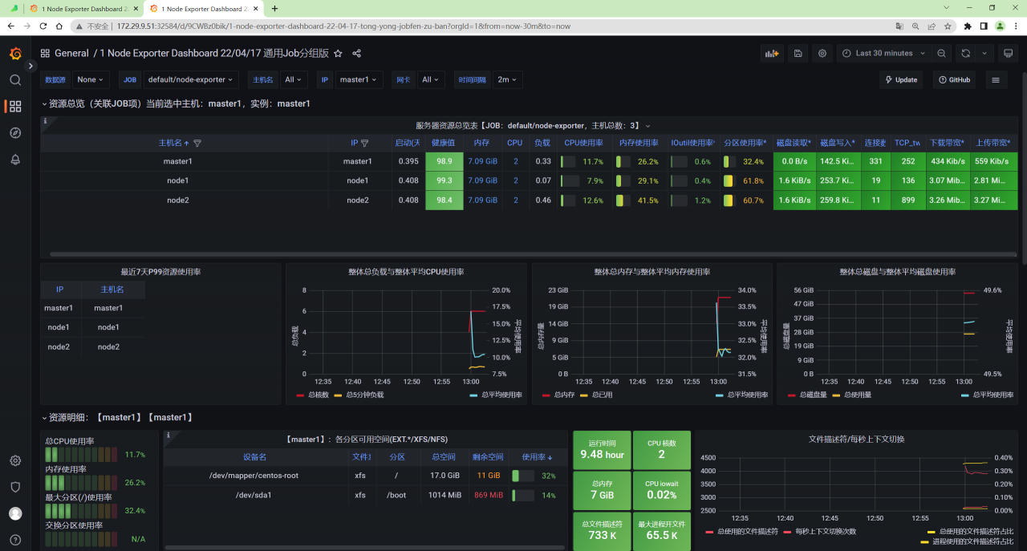Open the Dashboards sidebar icon

click(x=15, y=106)
